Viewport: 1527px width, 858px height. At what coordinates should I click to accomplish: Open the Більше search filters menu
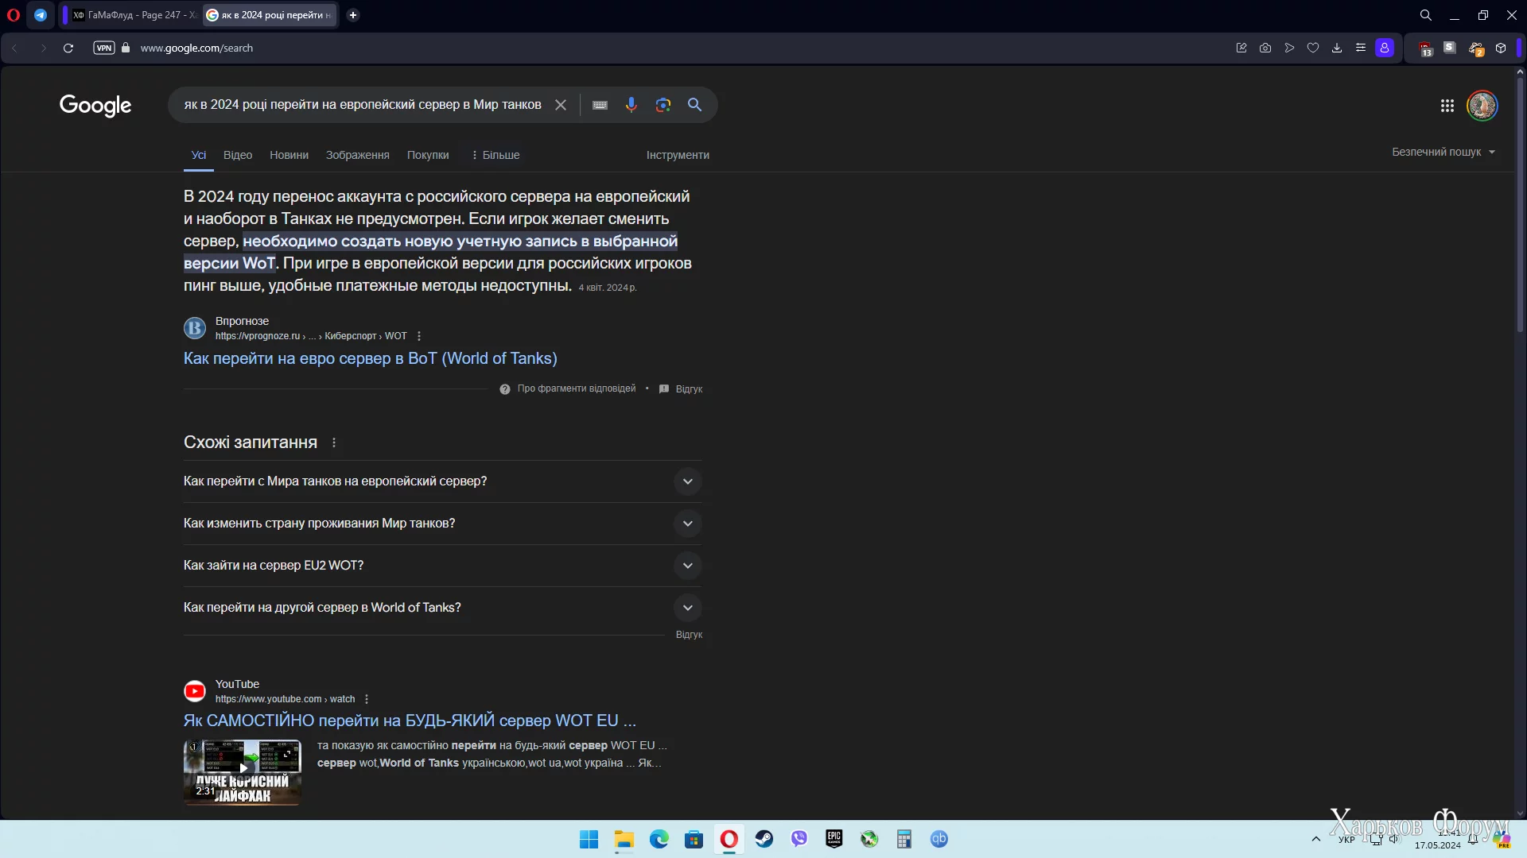pos(495,155)
